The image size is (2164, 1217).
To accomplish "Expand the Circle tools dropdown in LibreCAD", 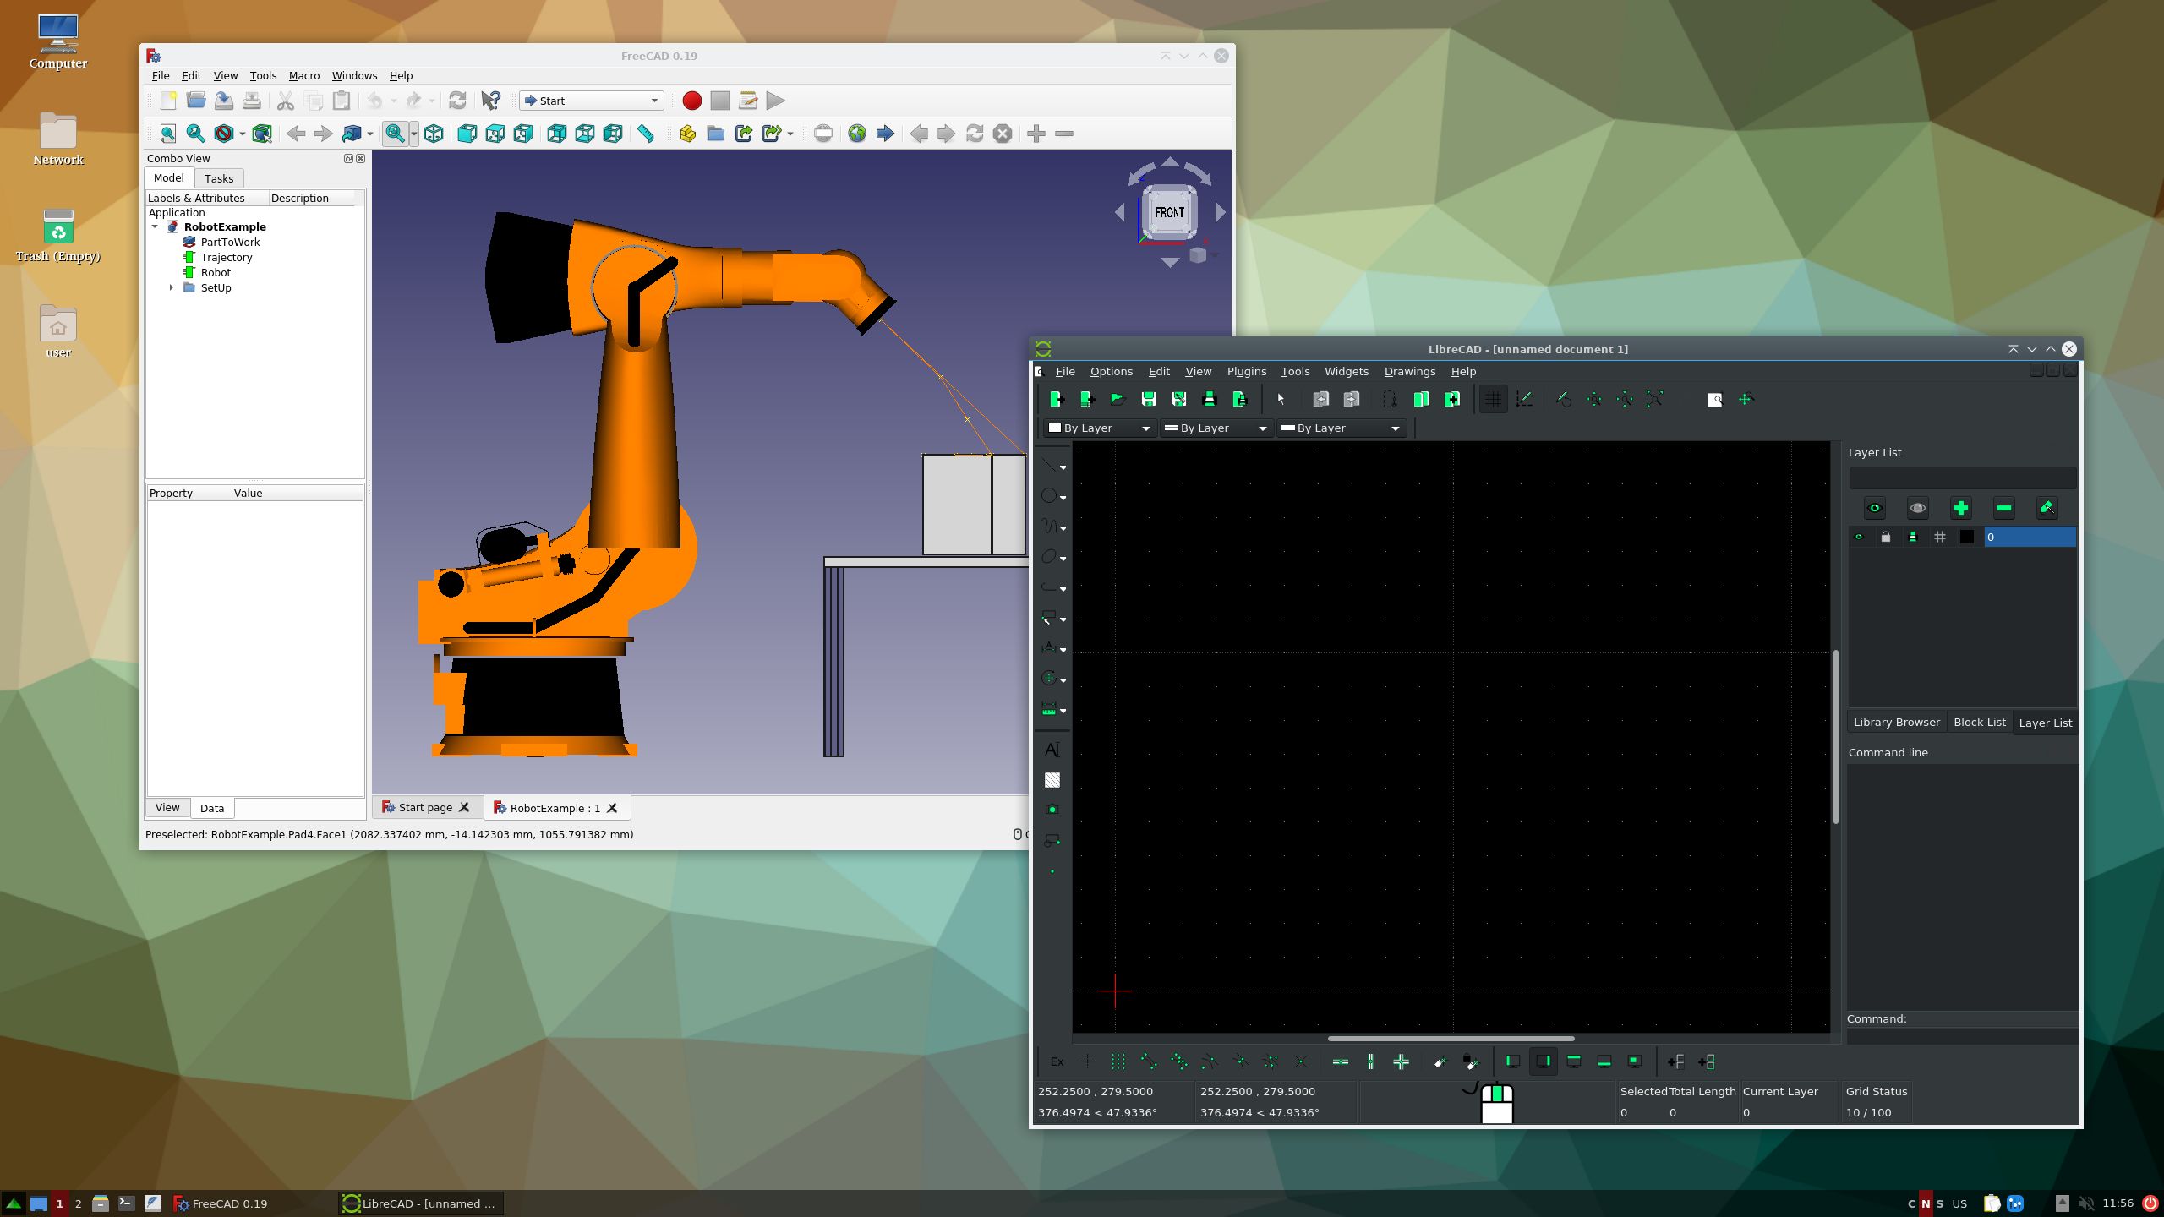I will coord(1063,498).
